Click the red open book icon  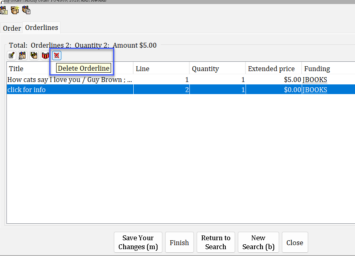[x=45, y=56]
